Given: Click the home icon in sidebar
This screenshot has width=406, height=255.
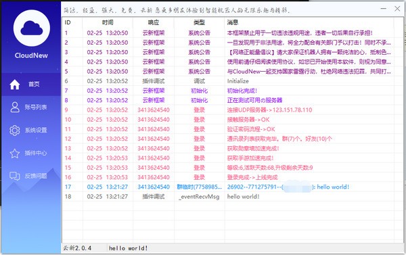Looking at the screenshot, I should 15,84.
